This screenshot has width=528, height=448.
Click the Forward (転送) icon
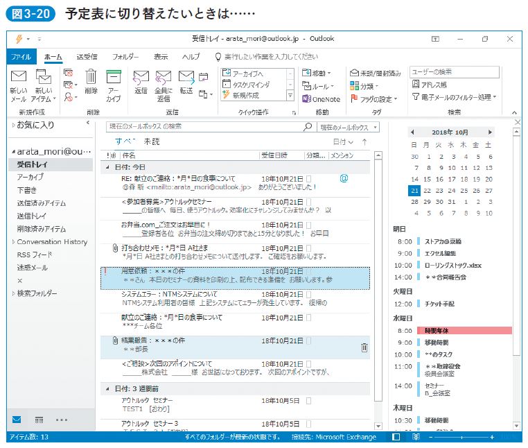tap(186, 77)
